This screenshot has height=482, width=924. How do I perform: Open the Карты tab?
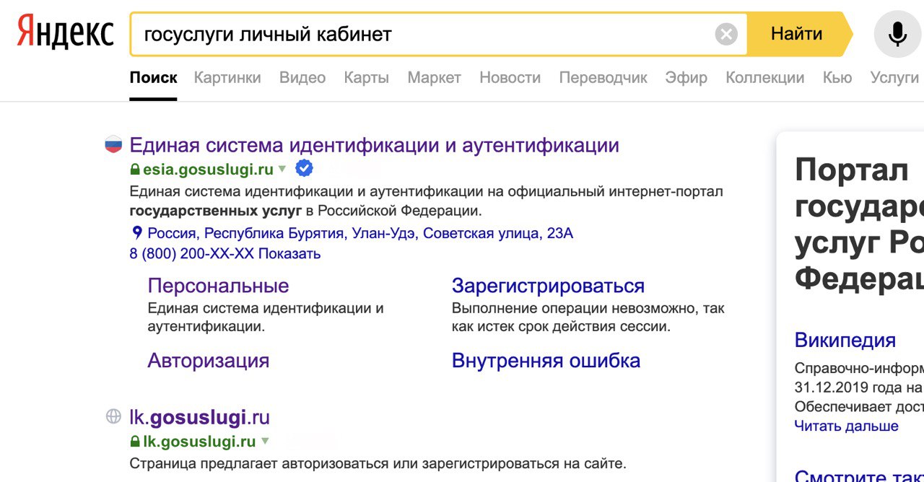pyautogui.click(x=367, y=78)
